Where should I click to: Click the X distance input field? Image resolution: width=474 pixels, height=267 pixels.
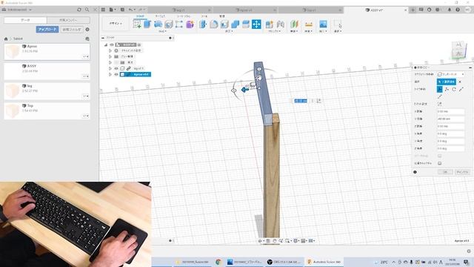click(450, 111)
